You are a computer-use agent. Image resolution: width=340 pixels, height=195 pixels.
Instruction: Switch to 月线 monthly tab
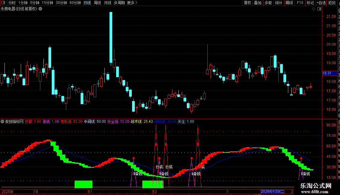point(107,3)
